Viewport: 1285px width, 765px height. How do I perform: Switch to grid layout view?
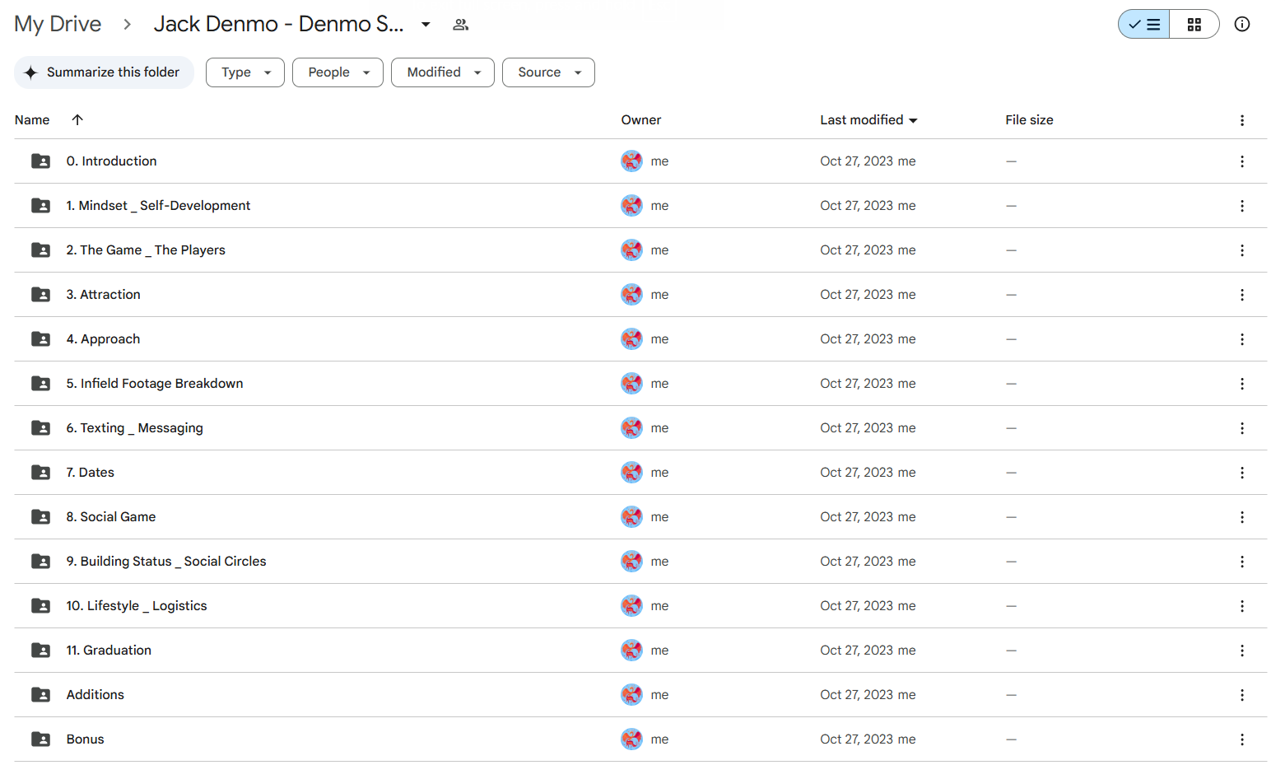(1194, 25)
